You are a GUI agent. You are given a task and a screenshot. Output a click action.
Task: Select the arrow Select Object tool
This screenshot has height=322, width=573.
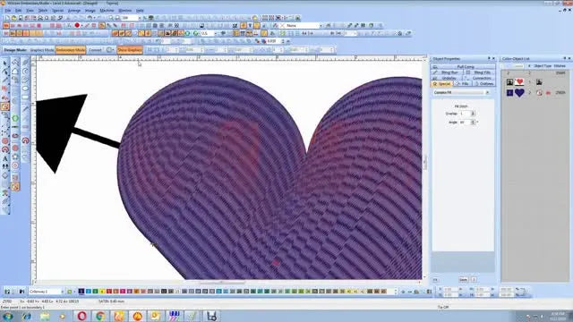tap(5, 63)
